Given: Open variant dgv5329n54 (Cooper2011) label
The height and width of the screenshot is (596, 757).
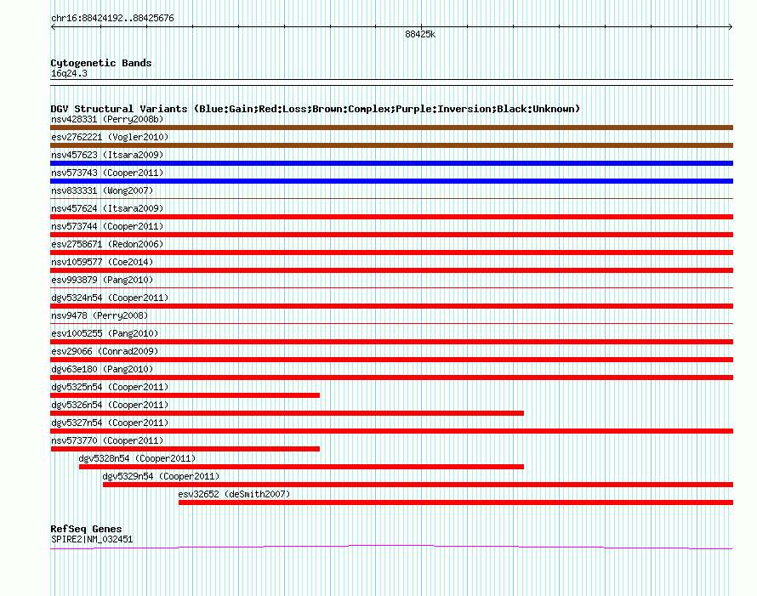Looking at the screenshot, I should [x=161, y=476].
